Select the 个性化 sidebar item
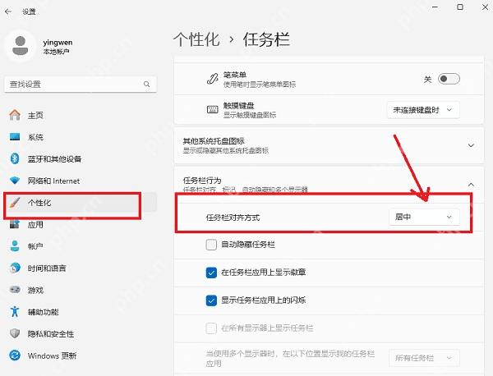Image resolution: width=493 pixels, height=376 pixels. (x=80, y=203)
